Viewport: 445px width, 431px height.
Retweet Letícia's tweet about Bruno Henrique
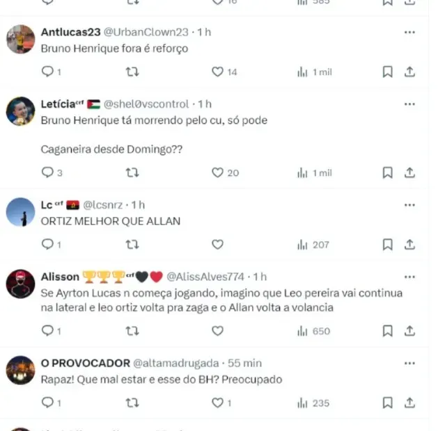click(x=132, y=172)
